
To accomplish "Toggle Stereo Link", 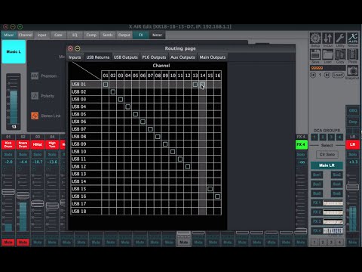I will click(35, 116).
